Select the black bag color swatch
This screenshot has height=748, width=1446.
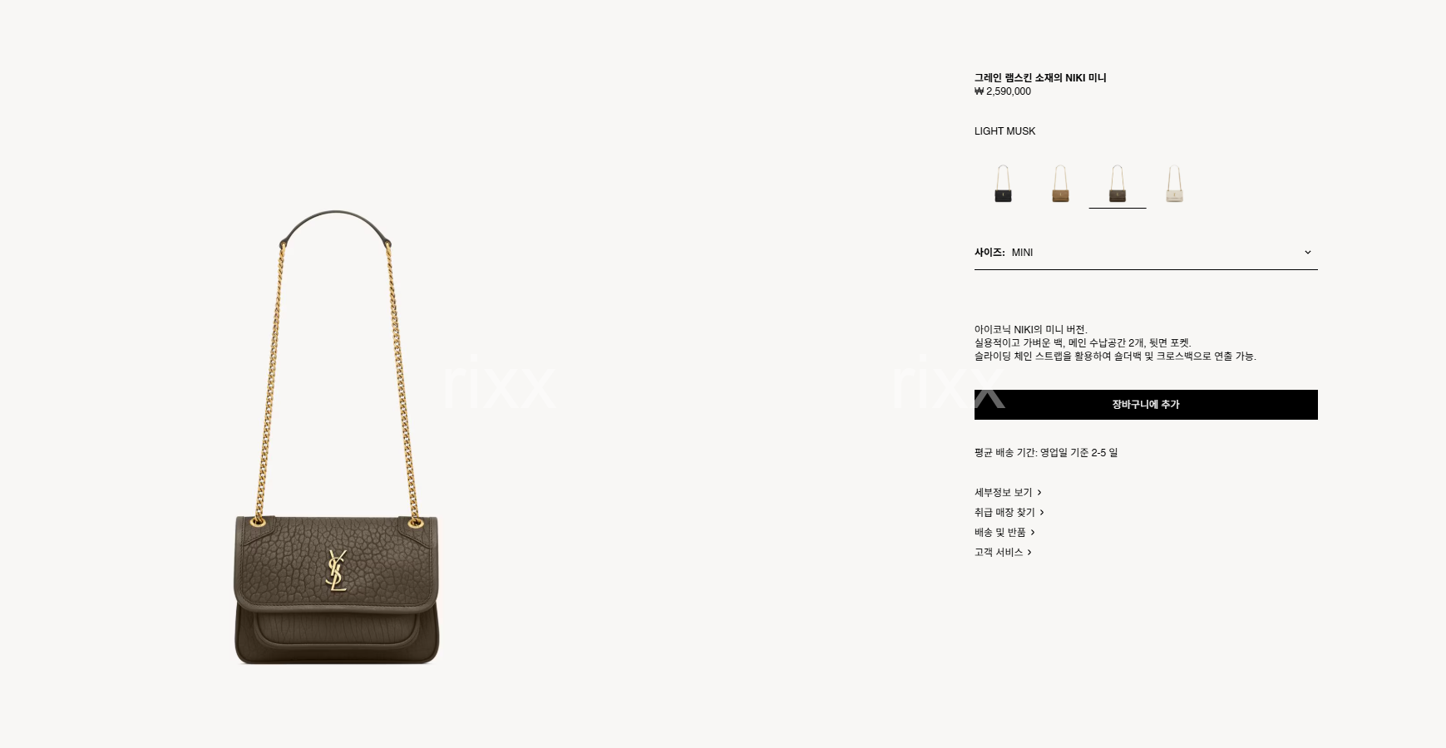pyautogui.click(x=1004, y=184)
